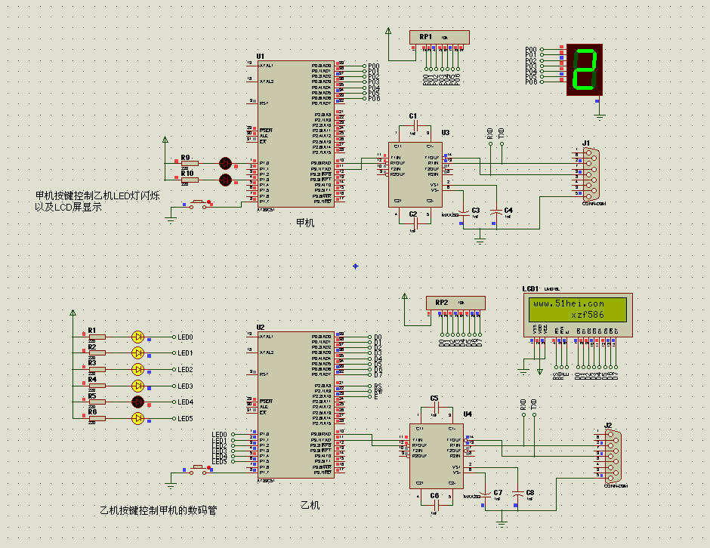This screenshot has height=548, width=710.
Task: Click the LED0 terminal label in the R1 row
Action: (185, 337)
